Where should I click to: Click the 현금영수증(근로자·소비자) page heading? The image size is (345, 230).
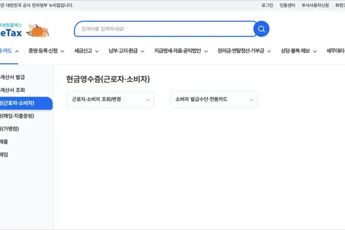[x=108, y=79]
